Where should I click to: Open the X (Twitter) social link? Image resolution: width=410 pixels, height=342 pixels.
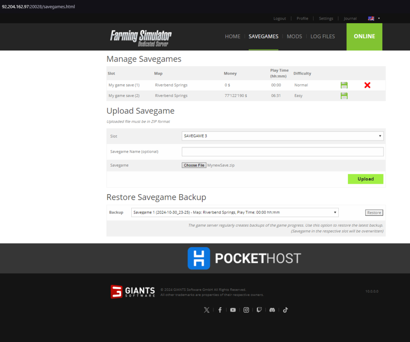[207, 310]
